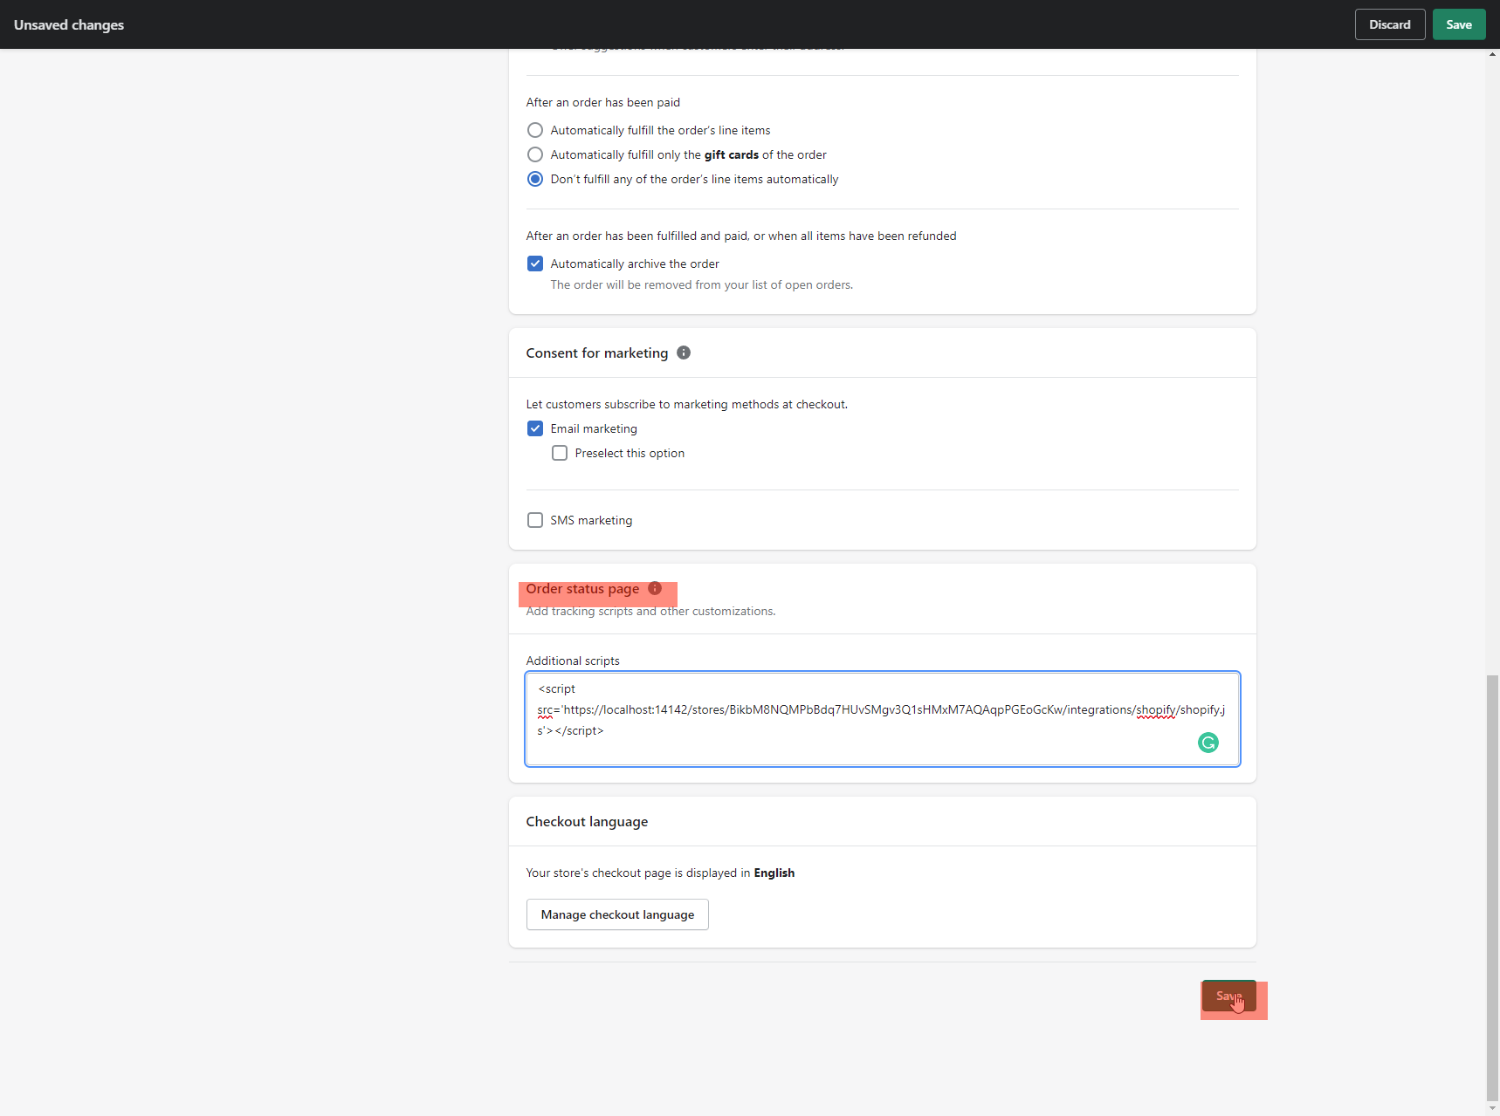
Task: Uncheck the Email marketing checkbox
Action: (x=535, y=428)
